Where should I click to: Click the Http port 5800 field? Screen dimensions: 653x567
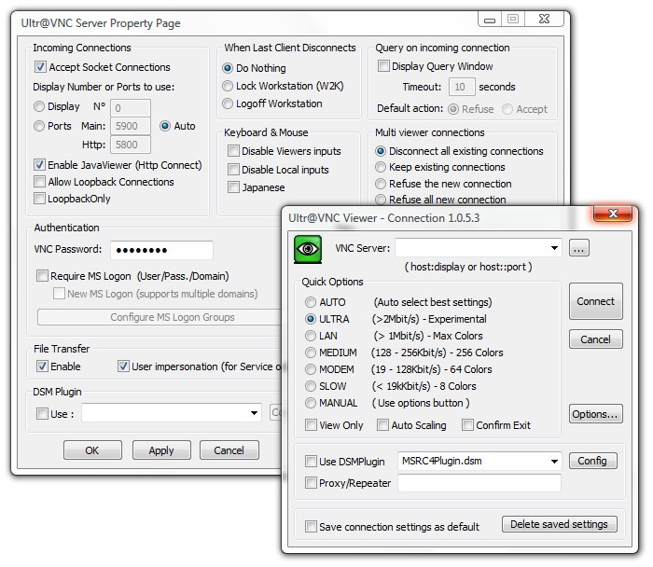tap(131, 145)
